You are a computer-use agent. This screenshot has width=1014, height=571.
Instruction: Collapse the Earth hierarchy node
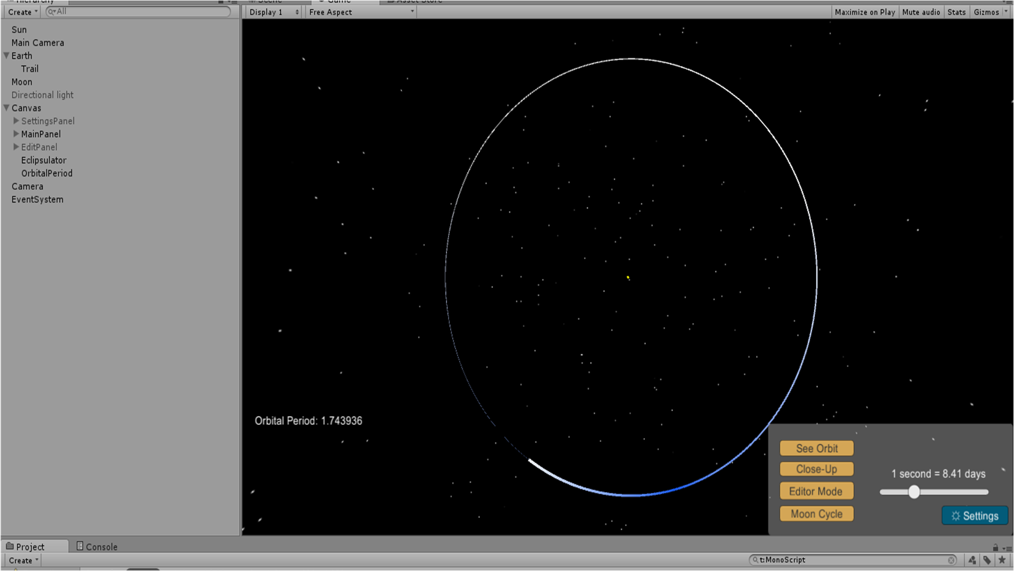pyautogui.click(x=6, y=56)
